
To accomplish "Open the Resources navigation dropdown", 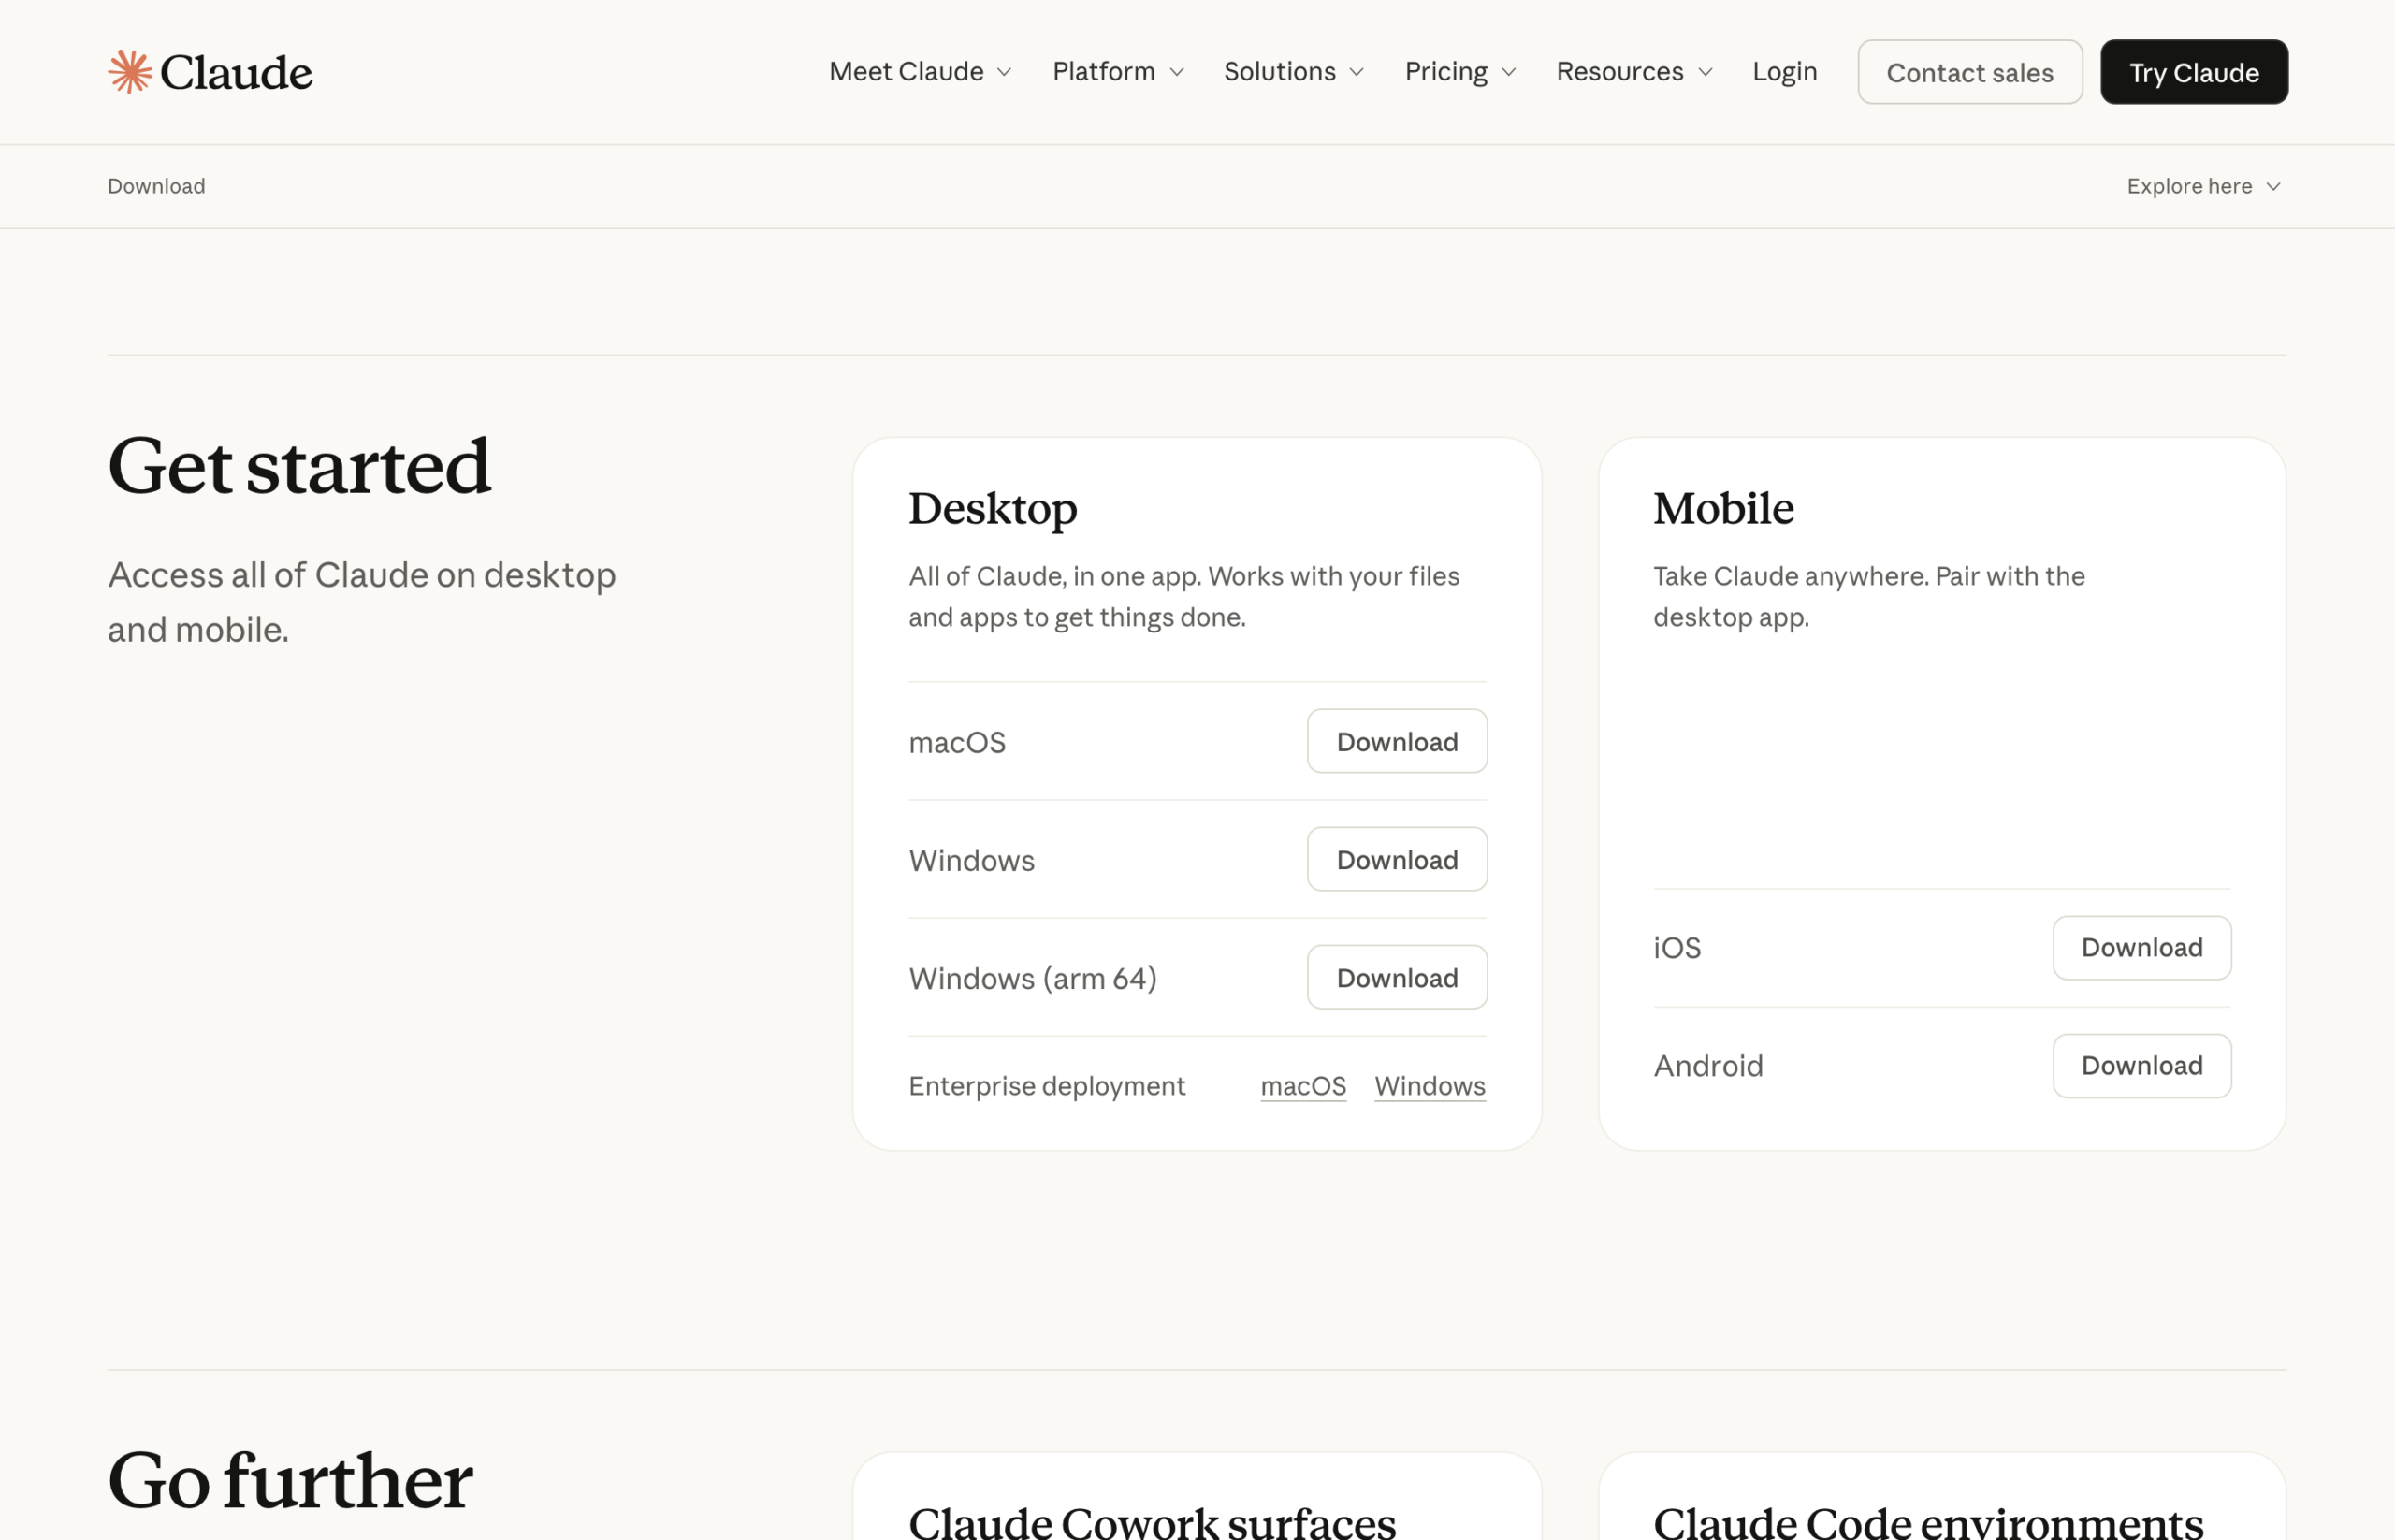I will pyautogui.click(x=1633, y=71).
